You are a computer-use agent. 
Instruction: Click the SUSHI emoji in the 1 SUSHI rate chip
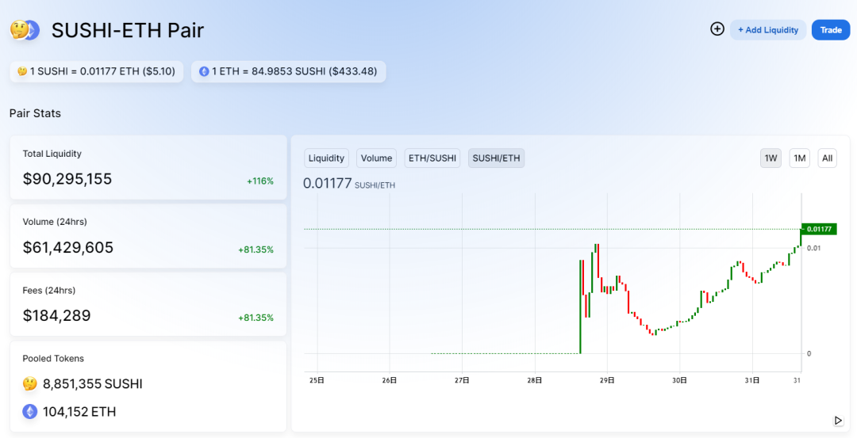(22, 71)
